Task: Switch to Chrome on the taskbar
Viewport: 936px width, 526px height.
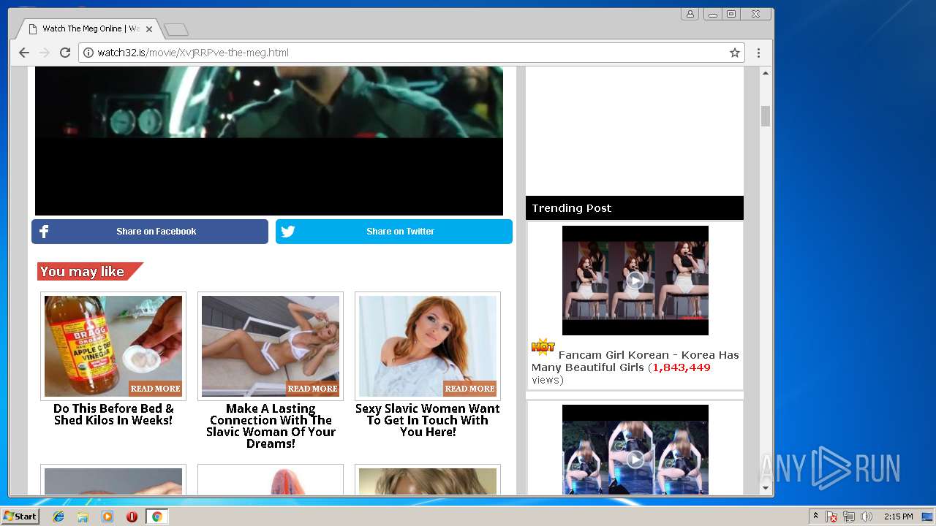Action: point(156,517)
